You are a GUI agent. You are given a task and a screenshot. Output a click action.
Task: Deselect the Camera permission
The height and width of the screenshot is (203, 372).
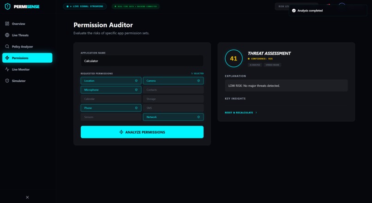tap(173, 81)
